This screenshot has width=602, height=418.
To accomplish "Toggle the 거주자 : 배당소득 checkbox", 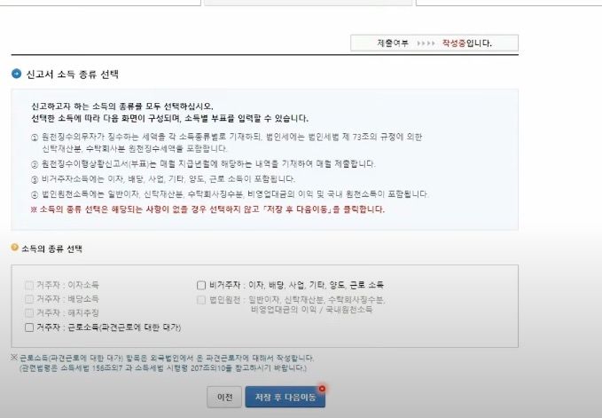I will click(x=29, y=299).
